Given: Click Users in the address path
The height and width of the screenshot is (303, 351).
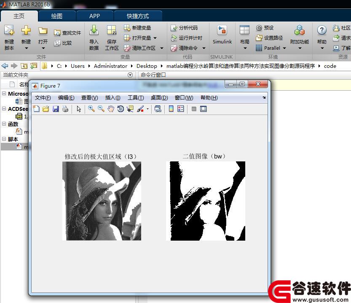Looking at the screenshot, I should coord(78,66).
